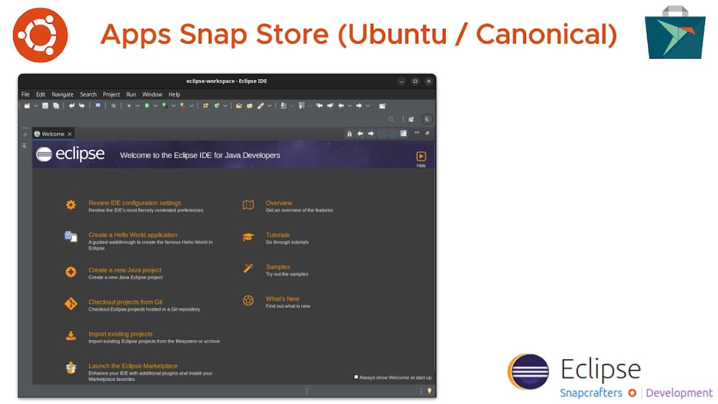Image resolution: width=718 pixels, height=404 pixels.
Task: Click the Welcome view's forward arrow
Action: [x=371, y=133]
